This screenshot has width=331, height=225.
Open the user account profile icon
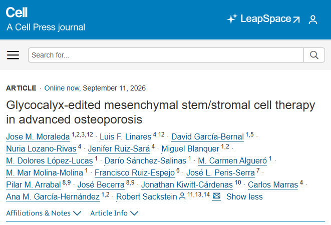coord(313,19)
